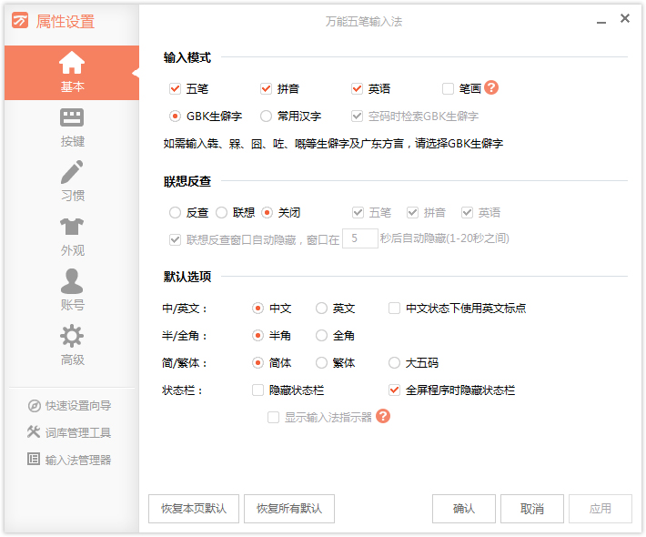
Task: Close the 属性设置 window
Action: point(625,18)
